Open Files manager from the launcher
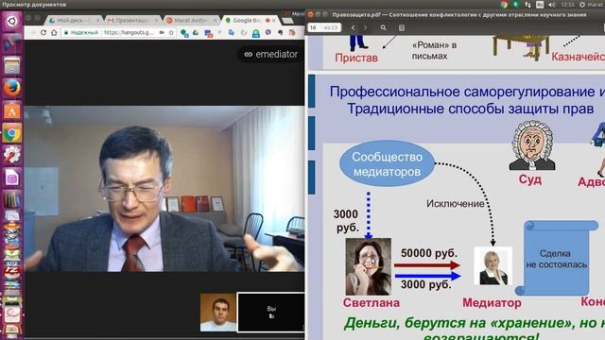605x340 pixels. (11, 65)
